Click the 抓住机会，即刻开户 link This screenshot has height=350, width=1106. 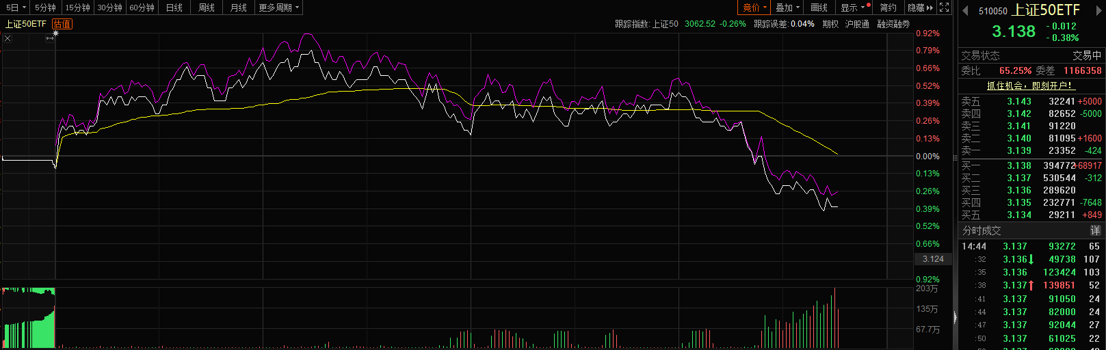click(x=1030, y=85)
